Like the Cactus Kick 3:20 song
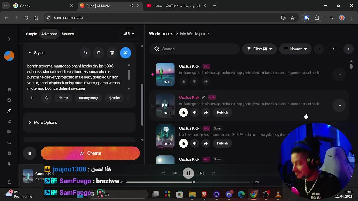This screenshot has width=358, height=201. (x=183, y=113)
